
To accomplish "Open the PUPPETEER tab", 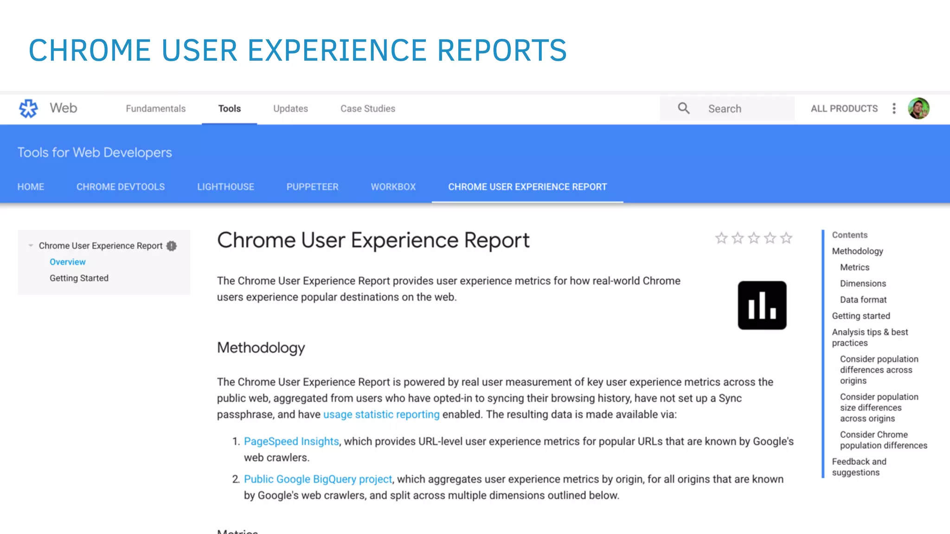I will click(312, 187).
